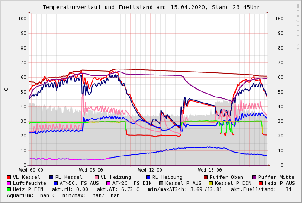
Task: Click the magenta Luftfeuchte legend swatch
Action: tap(9, 183)
